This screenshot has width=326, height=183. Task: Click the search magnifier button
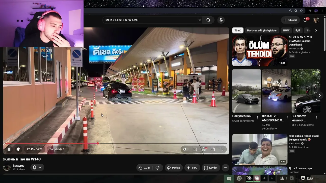pos(208,20)
